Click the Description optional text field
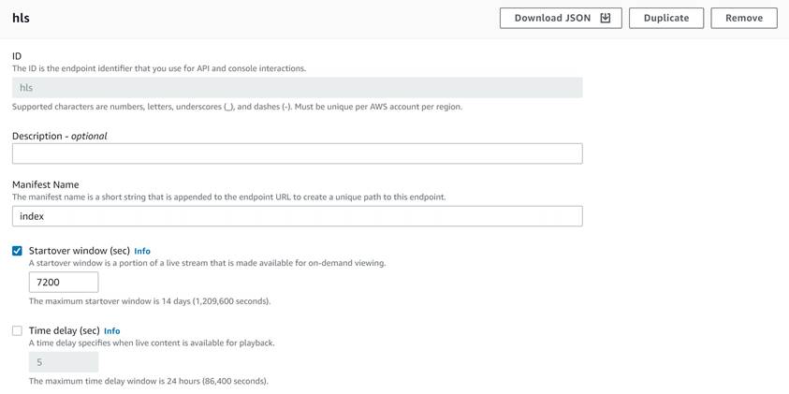 coord(298,153)
